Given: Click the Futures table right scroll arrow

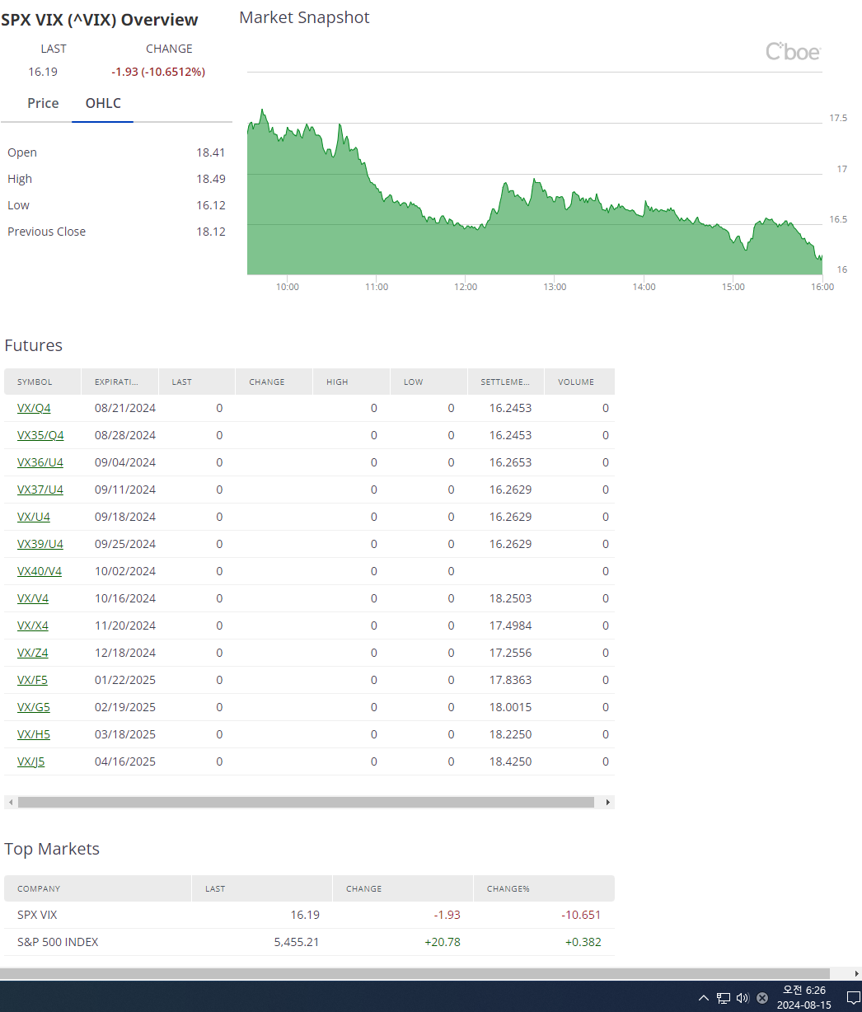Looking at the screenshot, I should [608, 802].
